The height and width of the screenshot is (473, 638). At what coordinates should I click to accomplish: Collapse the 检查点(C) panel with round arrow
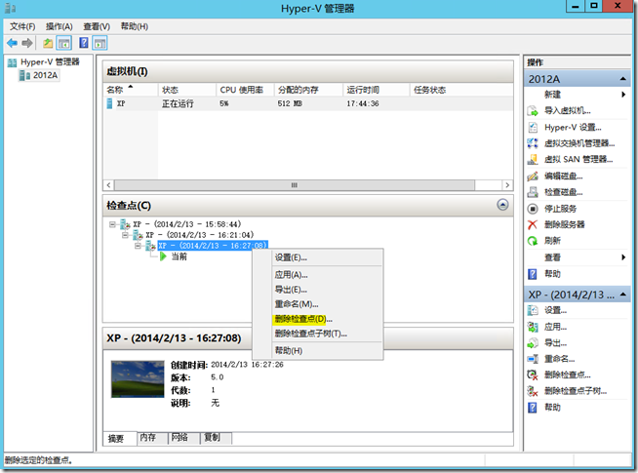pos(502,205)
